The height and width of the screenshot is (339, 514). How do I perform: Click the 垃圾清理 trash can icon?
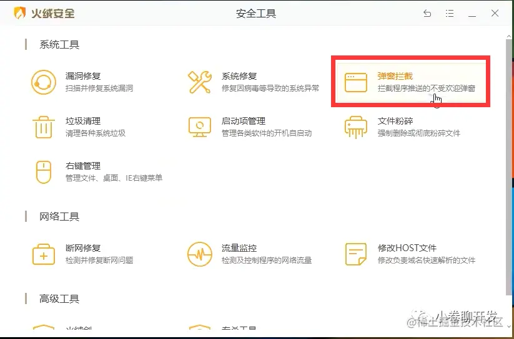pos(44,127)
